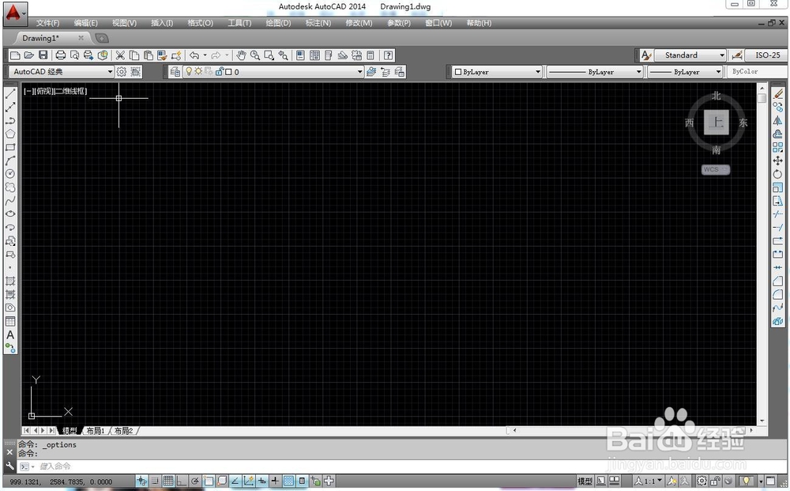Screen dimensions: 790x491
Task: Open the annotation scale 1:1 dropdown
Action: (x=648, y=481)
